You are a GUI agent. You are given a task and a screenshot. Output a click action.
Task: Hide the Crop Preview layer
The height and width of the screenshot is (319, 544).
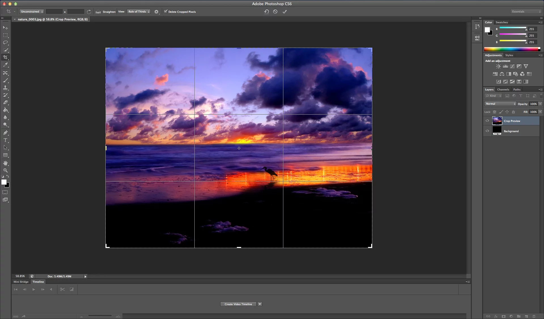[x=487, y=121]
